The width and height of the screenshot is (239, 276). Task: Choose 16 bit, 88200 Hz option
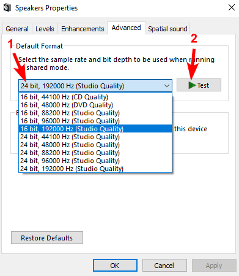[95, 113]
